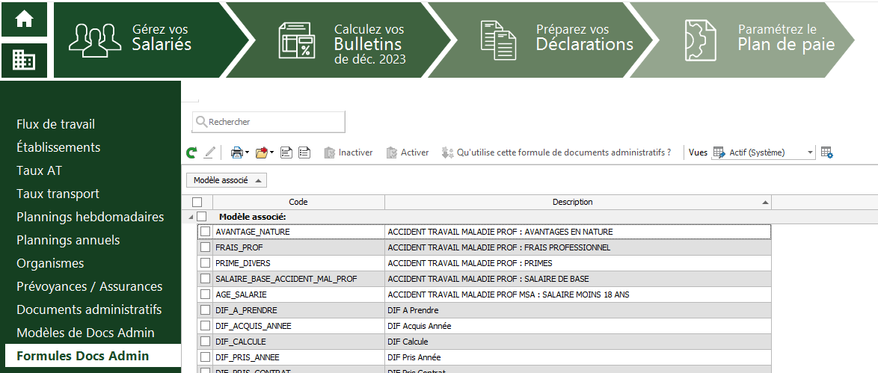Check the DIF_CALCULE row checkbox

pyautogui.click(x=206, y=341)
